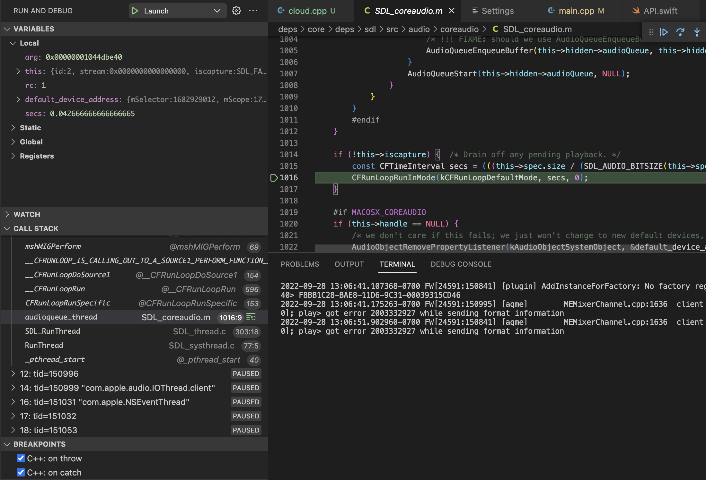Click the Restart debug session icon
The width and height of the screenshot is (706, 480).
tap(681, 32)
